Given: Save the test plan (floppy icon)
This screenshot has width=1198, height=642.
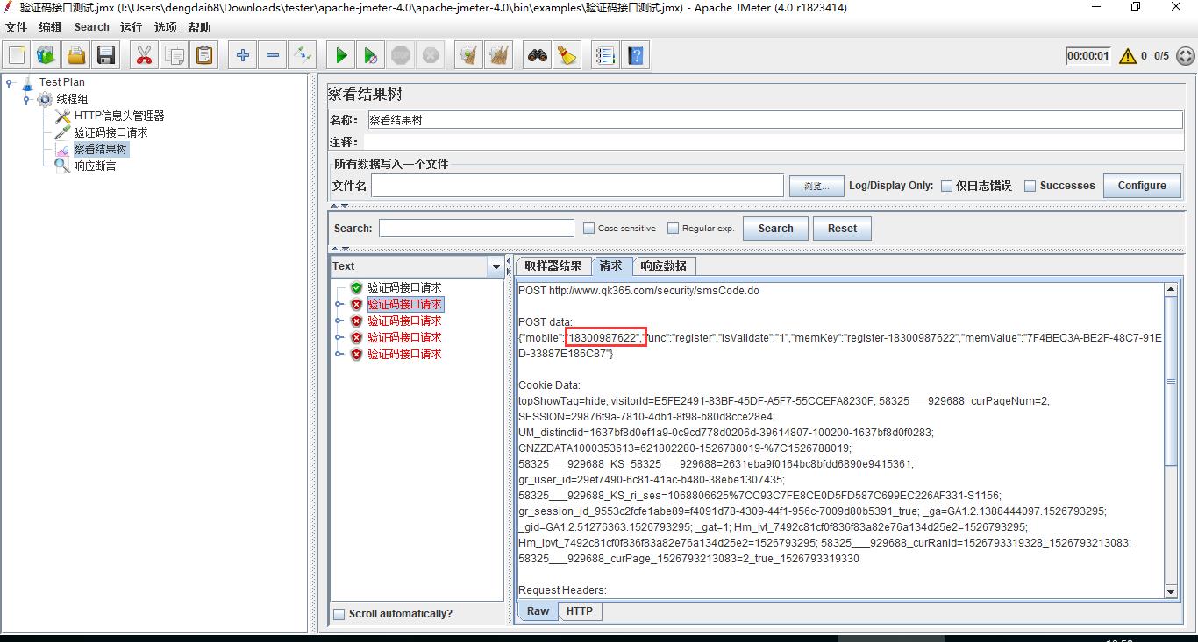Looking at the screenshot, I should pos(106,55).
